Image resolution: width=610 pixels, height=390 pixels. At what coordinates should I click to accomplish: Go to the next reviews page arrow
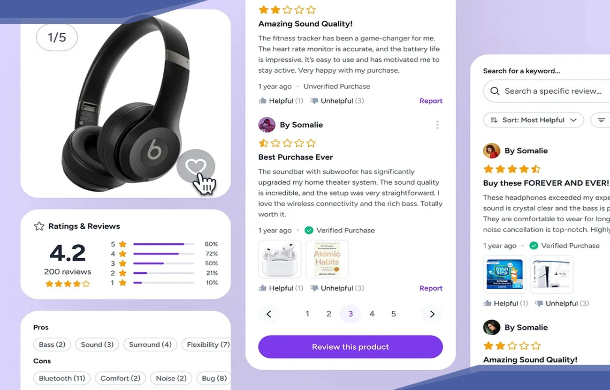(432, 314)
